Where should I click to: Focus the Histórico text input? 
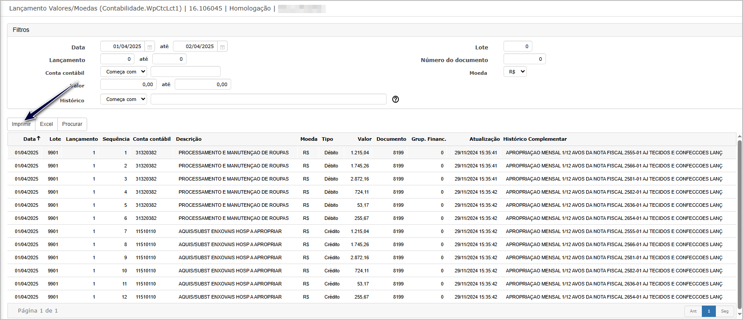point(268,99)
